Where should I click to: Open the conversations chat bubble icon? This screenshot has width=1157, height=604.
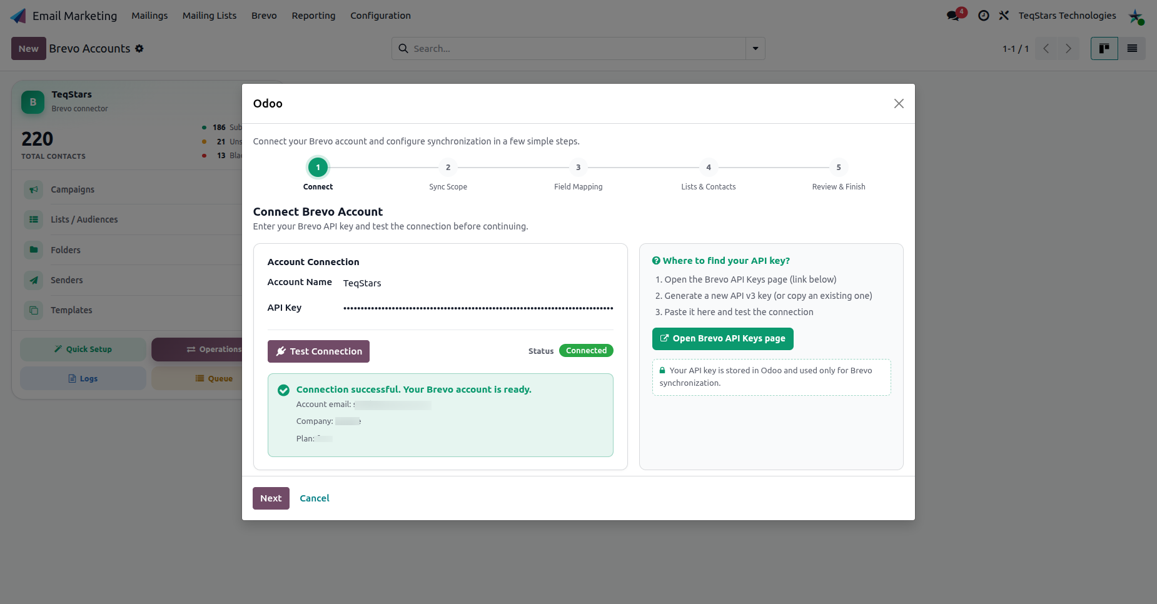coord(954,16)
